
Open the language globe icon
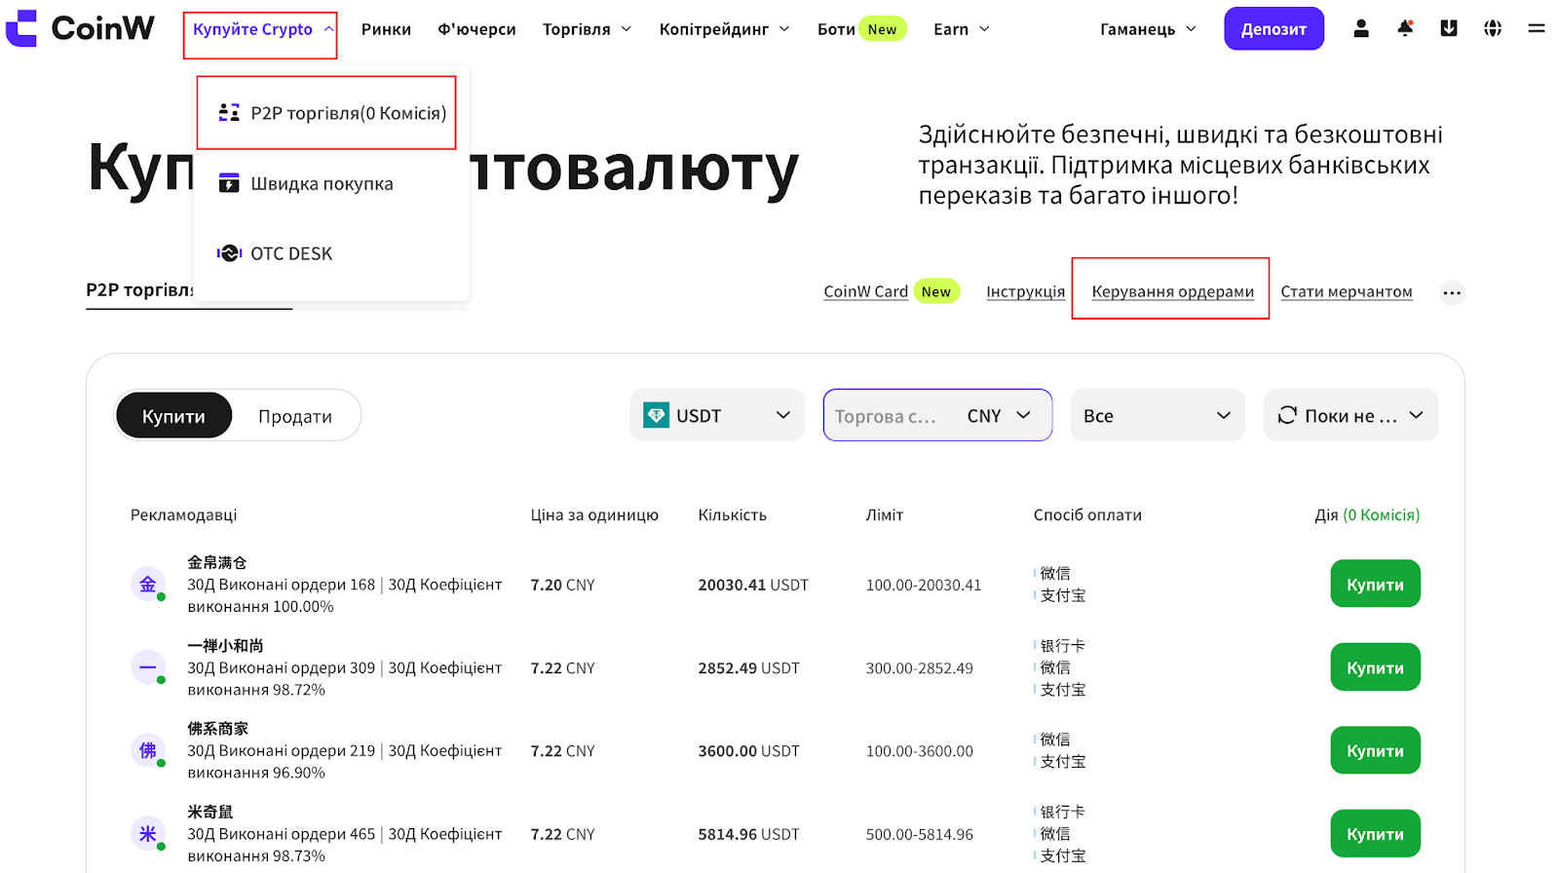pos(1493,28)
